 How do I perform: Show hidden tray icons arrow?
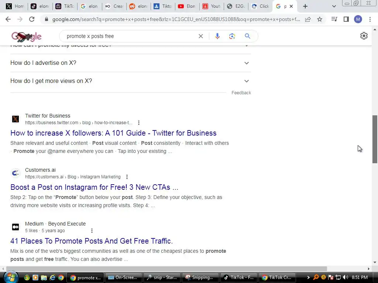[x=308, y=277]
